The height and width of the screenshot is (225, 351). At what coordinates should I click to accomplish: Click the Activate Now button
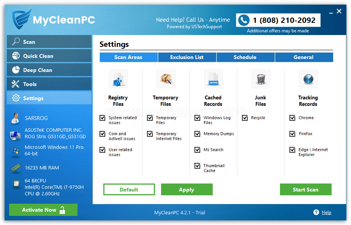43,210
